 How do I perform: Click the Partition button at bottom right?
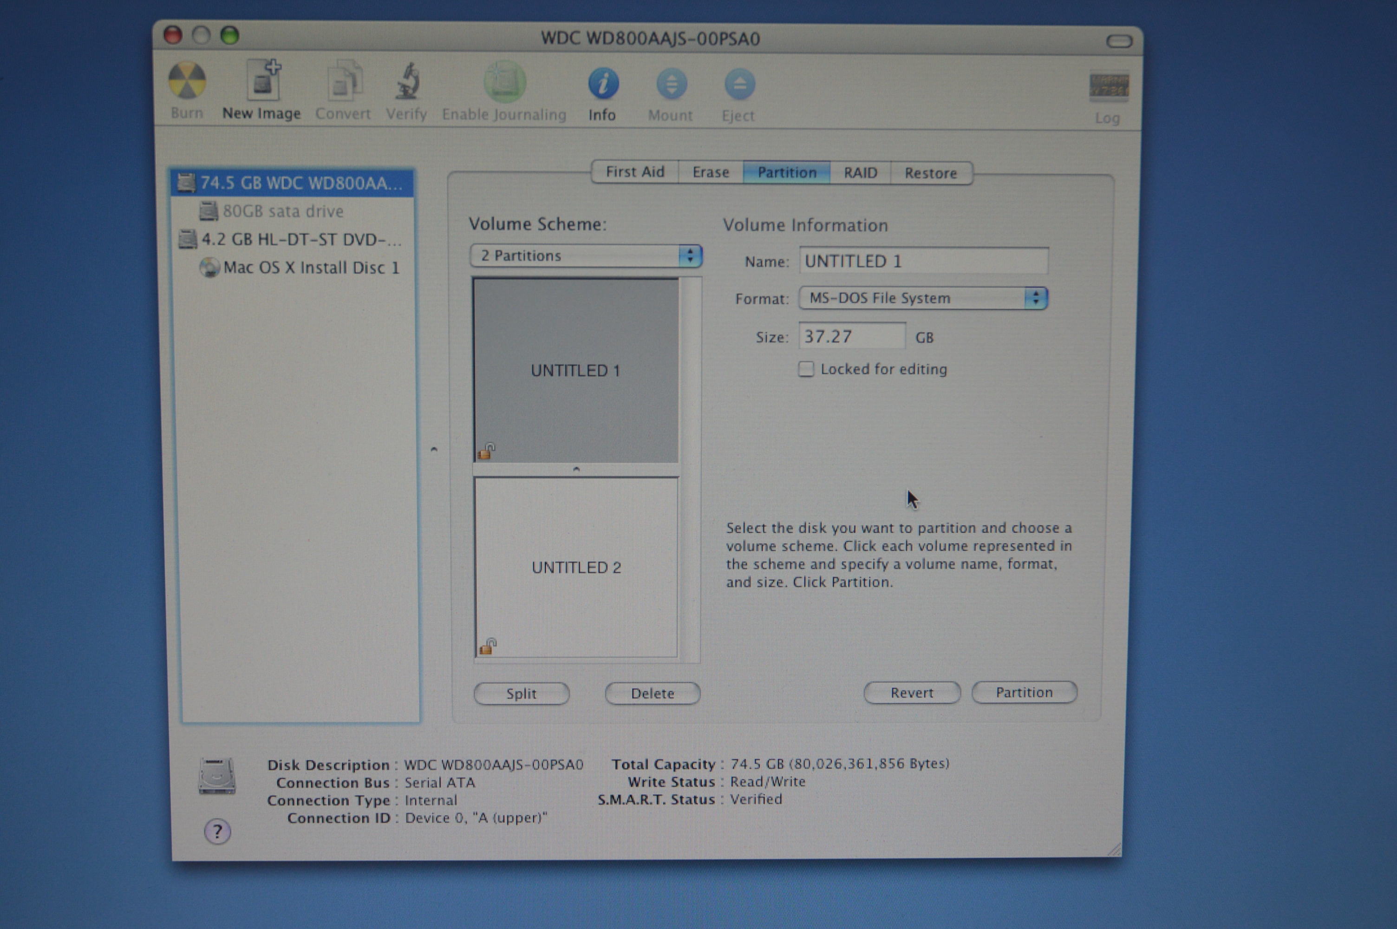click(1025, 692)
